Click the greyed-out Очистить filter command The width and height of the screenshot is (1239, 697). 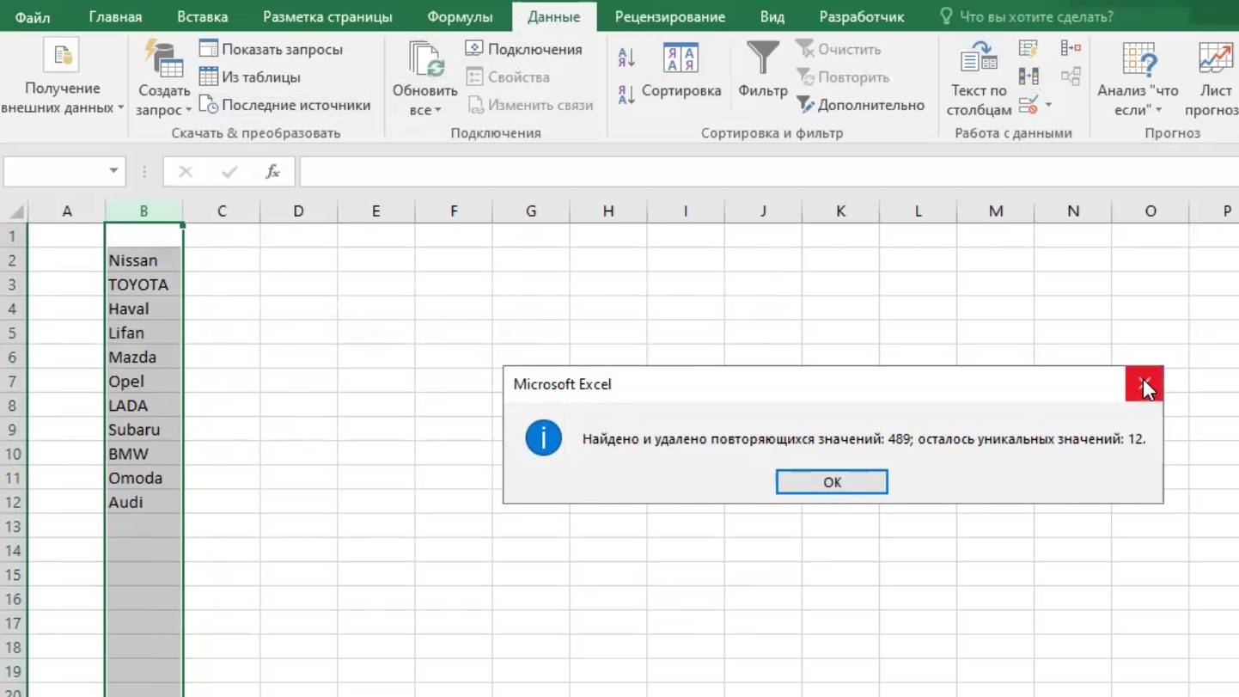coord(838,49)
